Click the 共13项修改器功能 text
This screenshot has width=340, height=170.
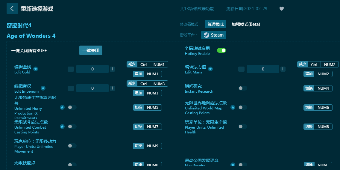[x=197, y=9]
